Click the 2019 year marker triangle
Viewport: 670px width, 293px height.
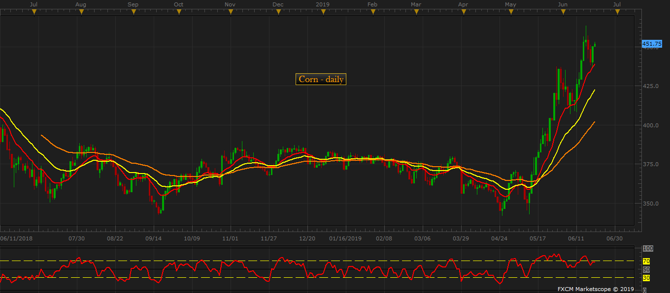click(323, 12)
